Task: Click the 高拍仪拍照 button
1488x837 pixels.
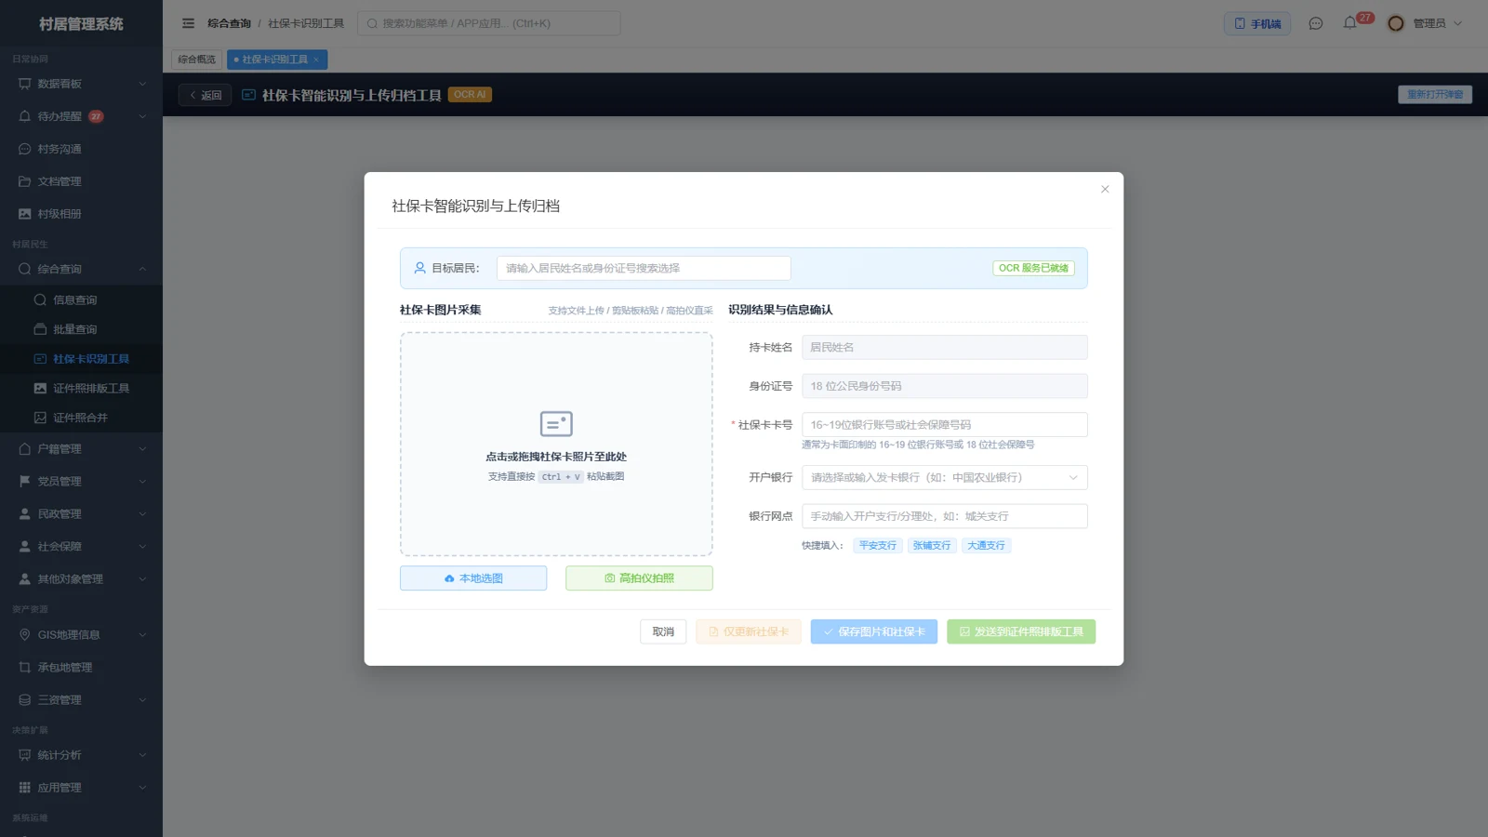Action: 639,578
